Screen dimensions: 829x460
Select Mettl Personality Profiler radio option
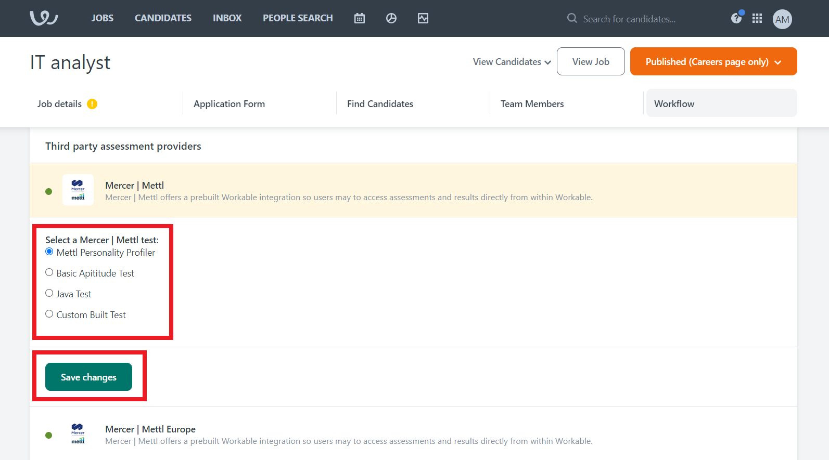pos(49,252)
